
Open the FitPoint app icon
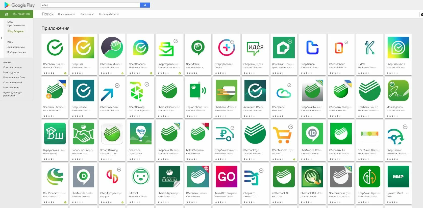point(141,177)
